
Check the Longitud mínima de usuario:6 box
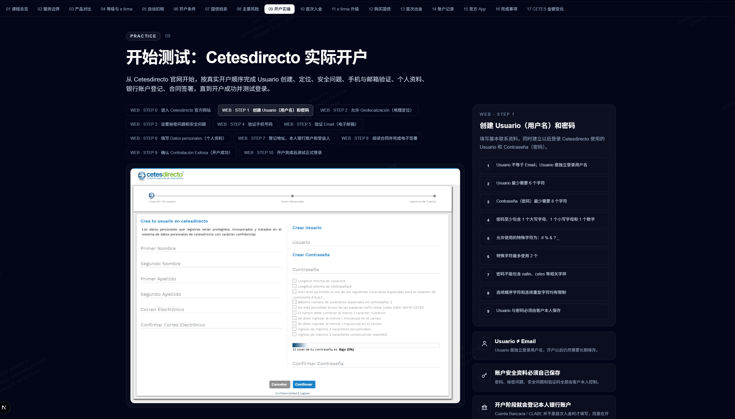294,281
